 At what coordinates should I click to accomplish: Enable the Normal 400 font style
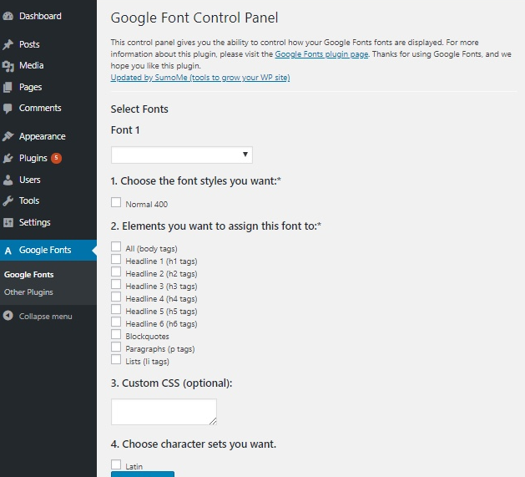(116, 202)
